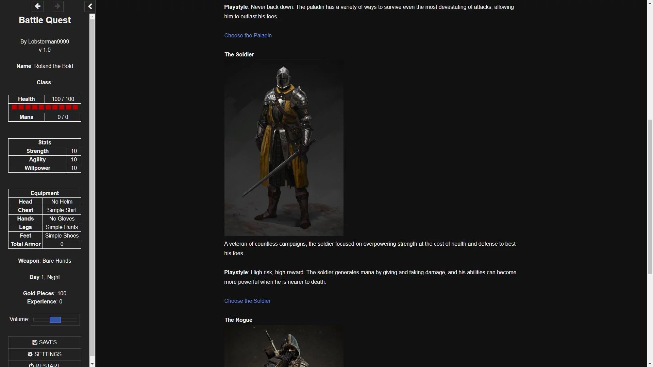The image size is (653, 367).
Task: Adjust the Volume slider
Action: tap(55, 320)
